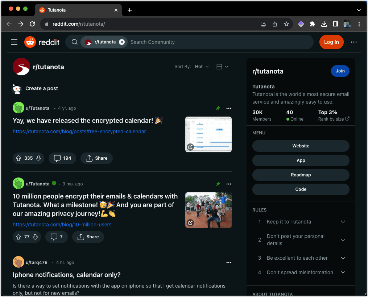Open the browser Downloads icon
The width and height of the screenshot is (368, 297).
point(324,24)
